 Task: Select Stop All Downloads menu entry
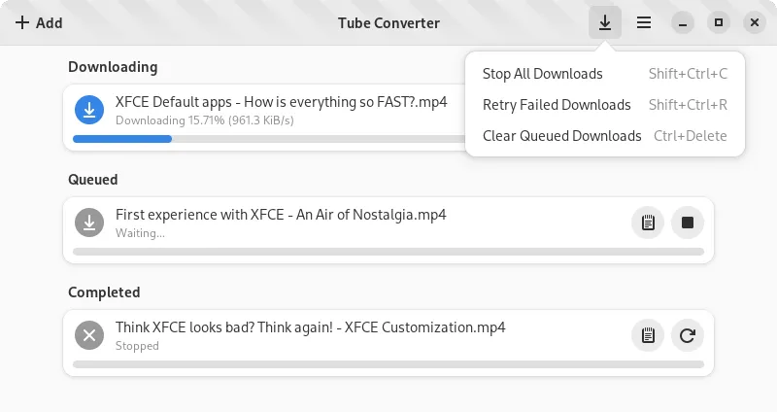pyautogui.click(x=542, y=74)
